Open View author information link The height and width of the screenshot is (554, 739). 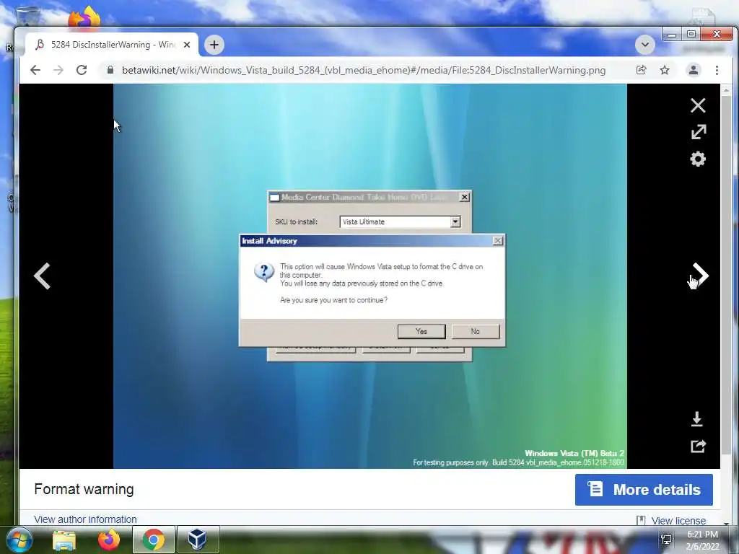[85, 519]
